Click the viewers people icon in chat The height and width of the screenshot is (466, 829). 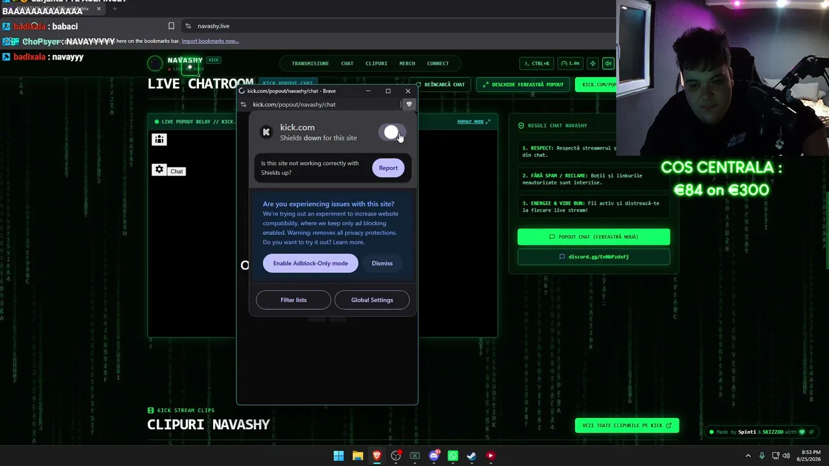click(159, 139)
